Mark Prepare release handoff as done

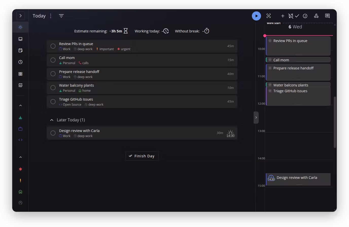pos(53,74)
